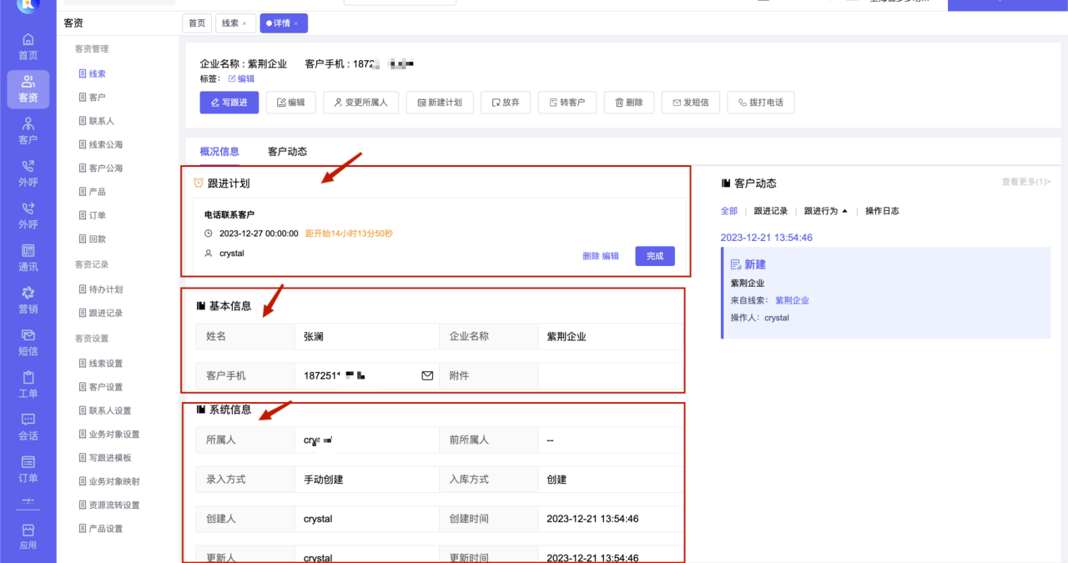Select the 概况信息 tab
Viewport: 1068px width, 563px height.
(219, 152)
